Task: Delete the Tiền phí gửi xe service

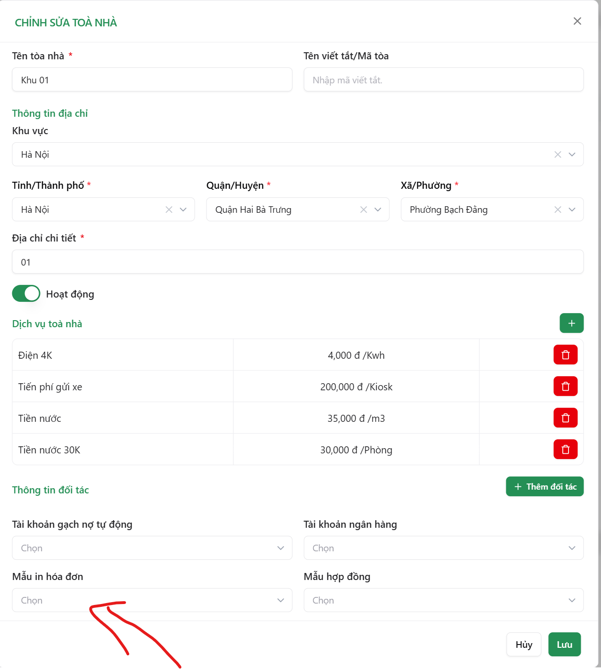Action: click(565, 387)
